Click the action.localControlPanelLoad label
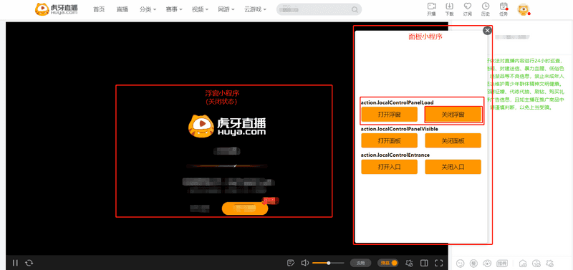Screen dimensions: 573x270 [397, 102]
